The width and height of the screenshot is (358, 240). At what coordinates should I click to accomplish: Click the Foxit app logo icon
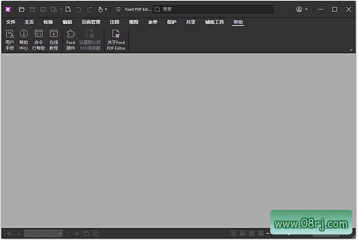[x=8, y=9]
